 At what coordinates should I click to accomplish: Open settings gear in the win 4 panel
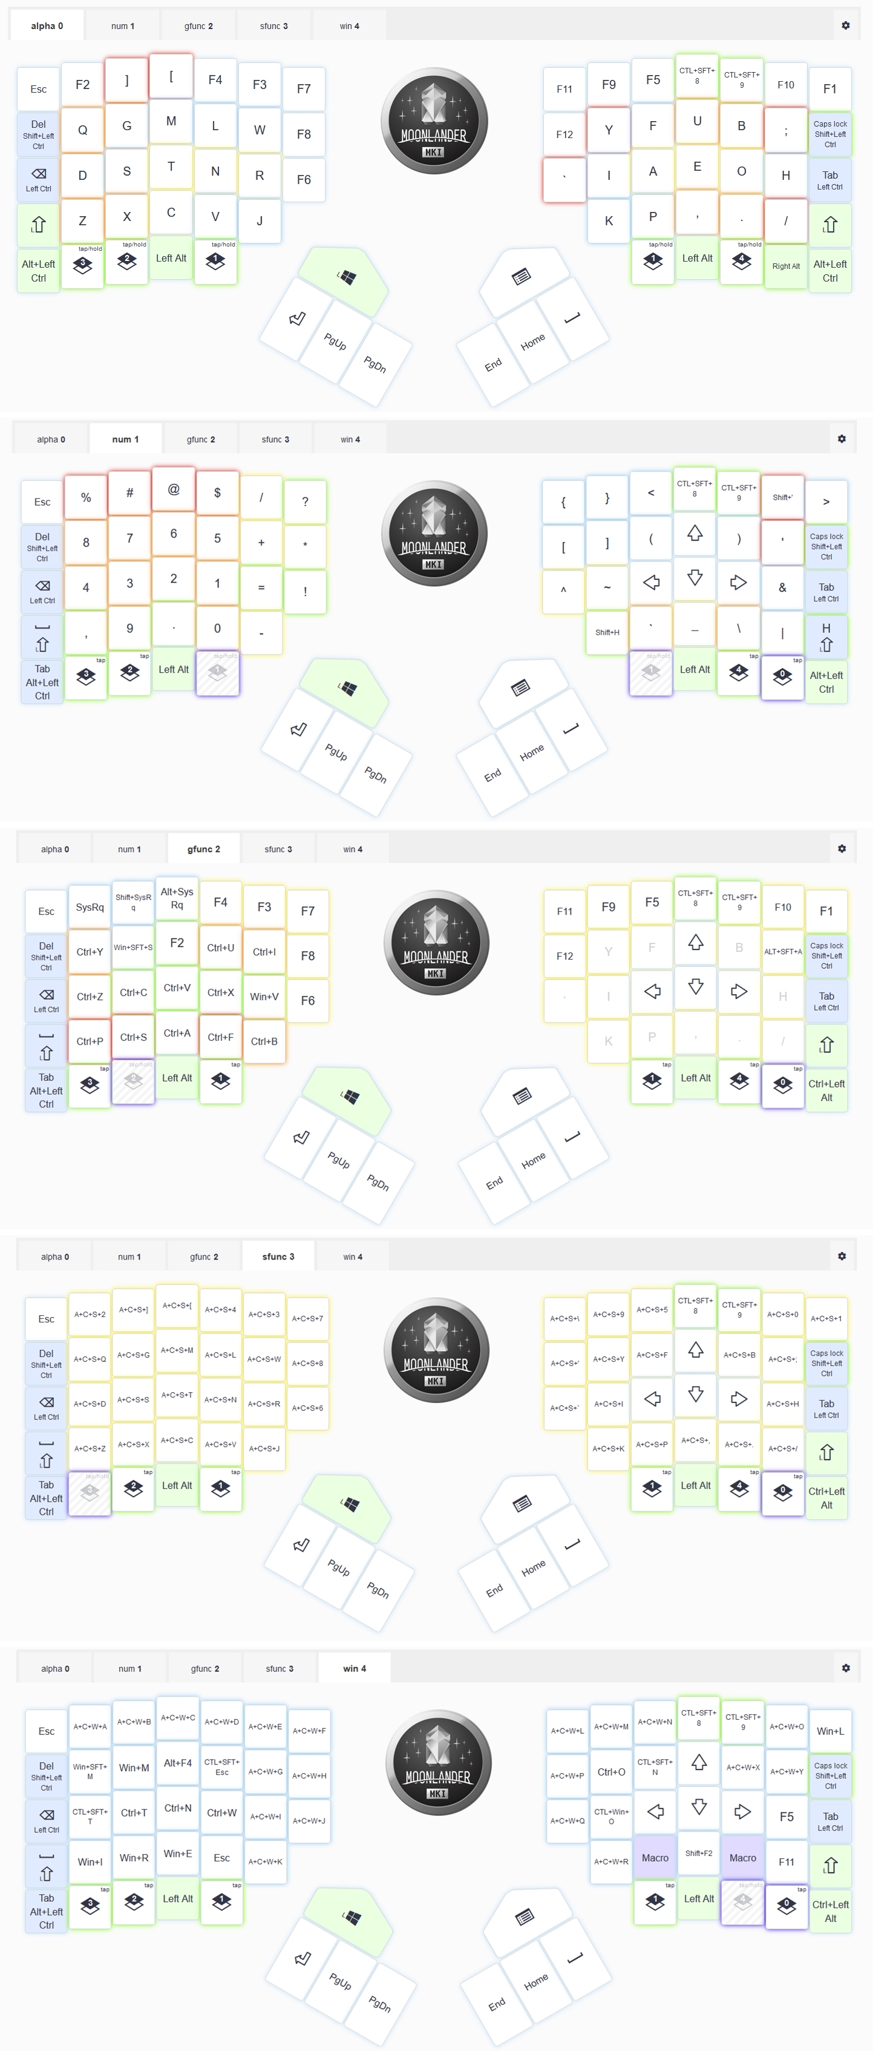click(x=845, y=1668)
